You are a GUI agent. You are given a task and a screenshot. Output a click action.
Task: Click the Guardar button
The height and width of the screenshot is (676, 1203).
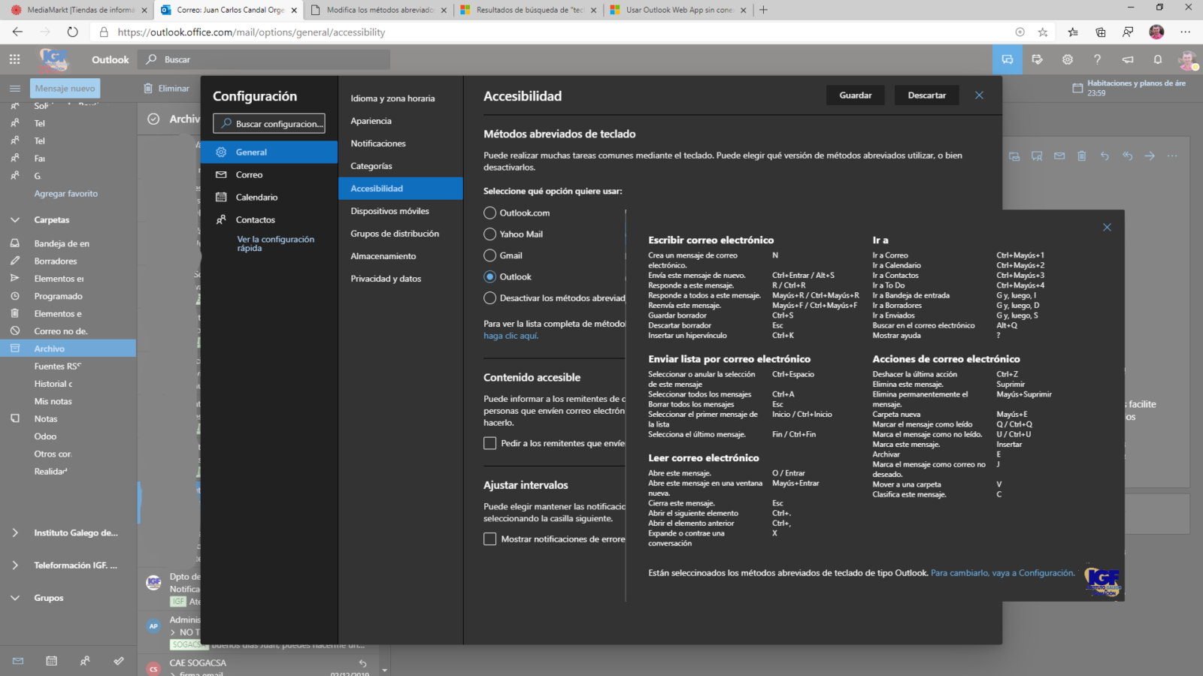point(856,95)
